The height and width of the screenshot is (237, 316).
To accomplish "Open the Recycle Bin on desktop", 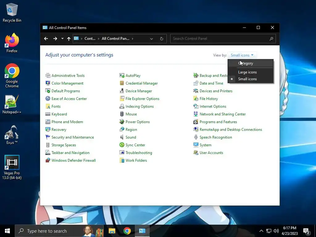I will tap(12, 12).
